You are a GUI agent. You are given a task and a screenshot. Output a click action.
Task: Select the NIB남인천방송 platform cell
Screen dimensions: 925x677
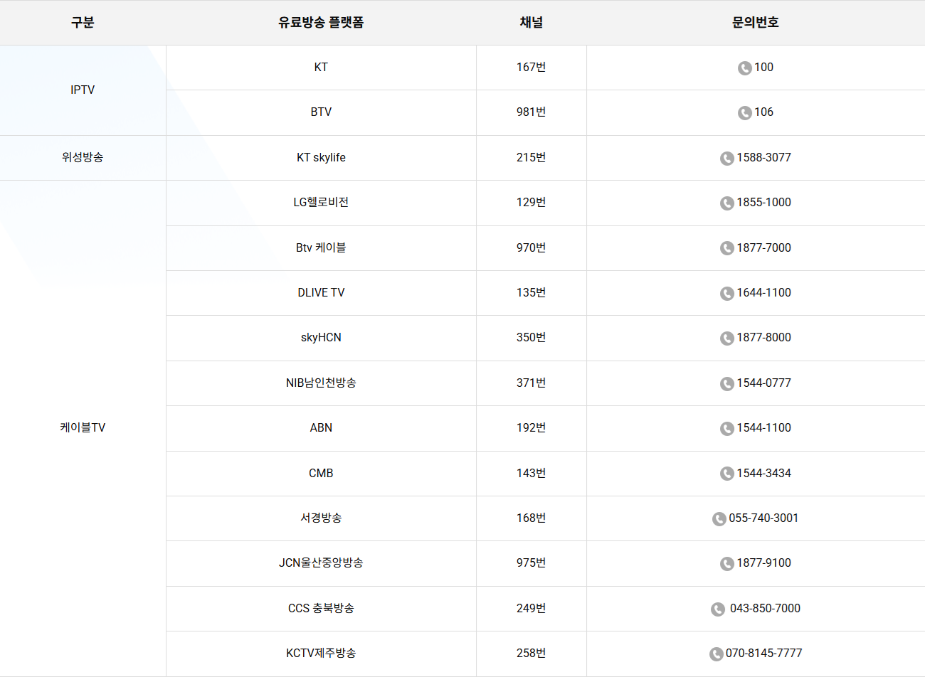coord(321,383)
